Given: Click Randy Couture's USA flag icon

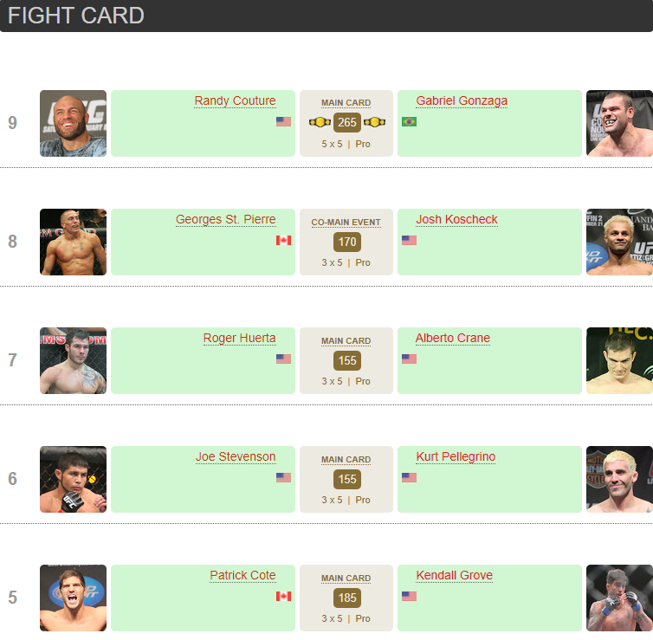Looking at the screenshot, I should pos(283,121).
